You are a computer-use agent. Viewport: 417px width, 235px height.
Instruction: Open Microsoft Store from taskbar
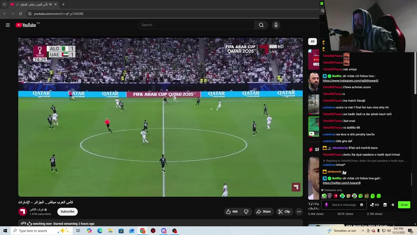121,231
